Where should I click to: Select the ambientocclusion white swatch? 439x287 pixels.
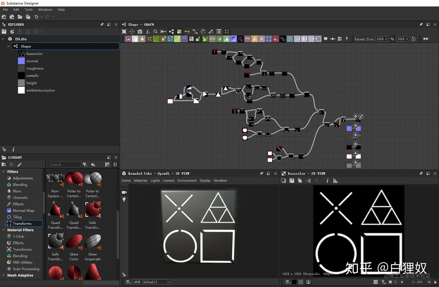[x=21, y=90]
